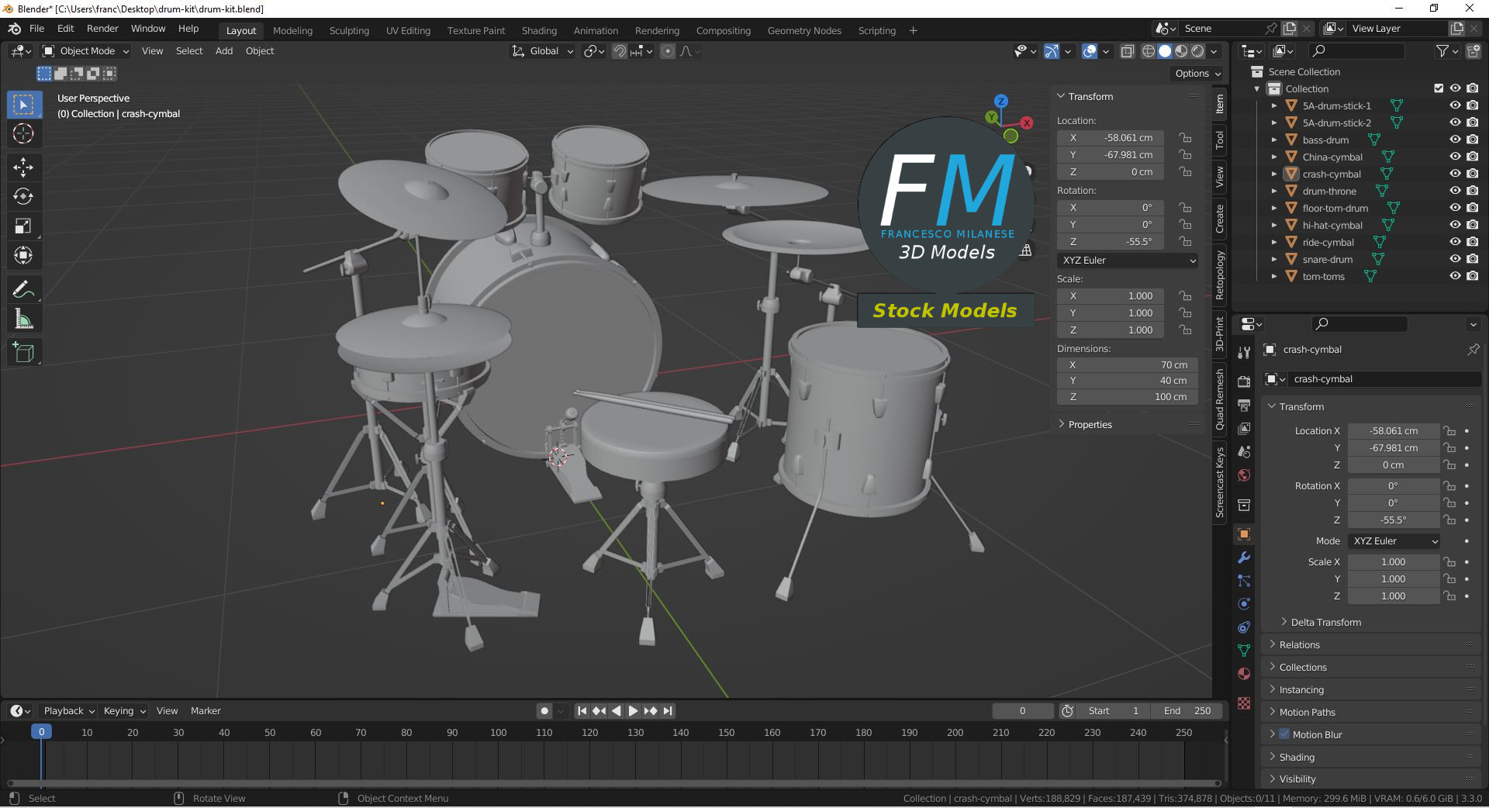Open the Add menu in viewport

tap(224, 51)
